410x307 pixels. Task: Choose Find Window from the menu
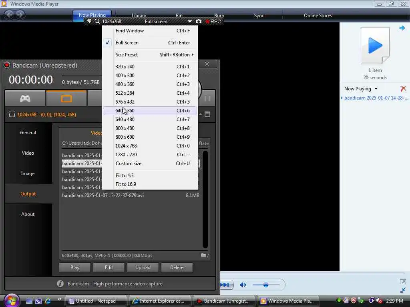[x=150, y=30]
